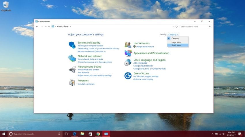Open File Explorer from the taskbar
The image size is (245, 137).
82,134
